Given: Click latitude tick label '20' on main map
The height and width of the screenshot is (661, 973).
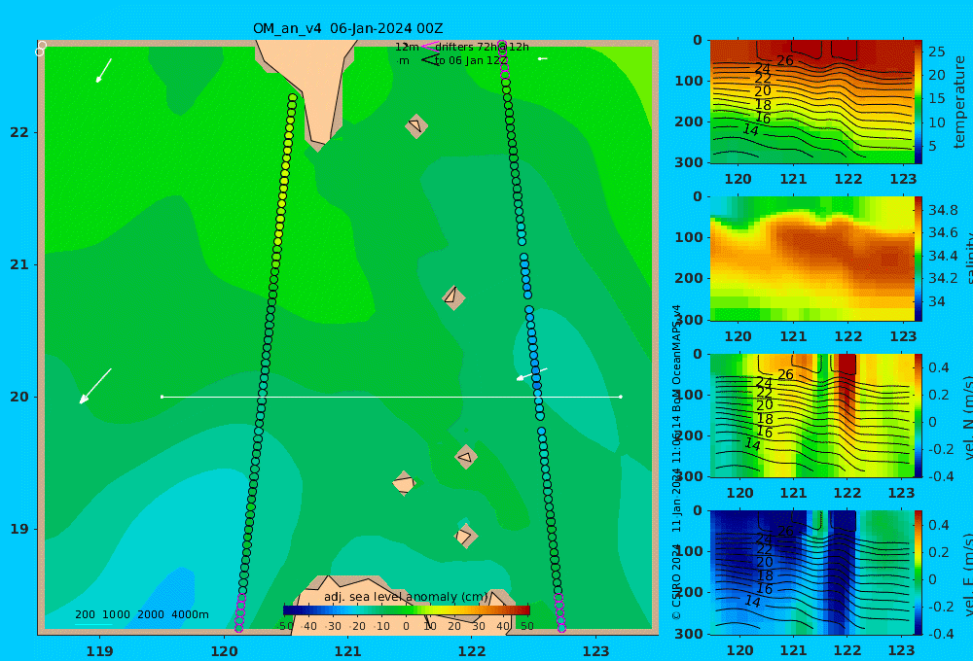Looking at the screenshot, I should pyautogui.click(x=18, y=397).
